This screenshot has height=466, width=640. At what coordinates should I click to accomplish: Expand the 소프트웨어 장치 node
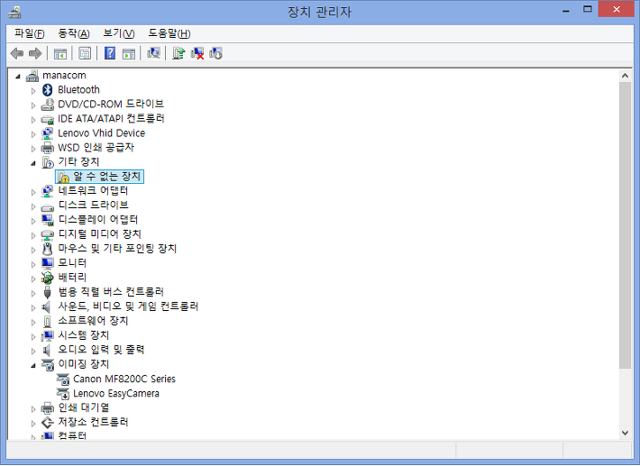33,322
